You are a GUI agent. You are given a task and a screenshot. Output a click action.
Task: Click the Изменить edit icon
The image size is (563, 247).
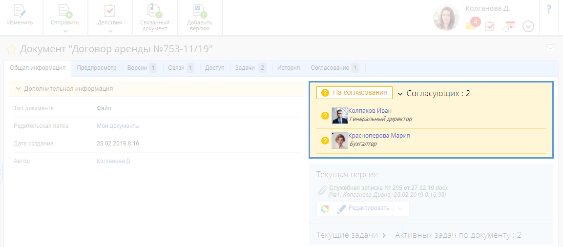(x=20, y=11)
